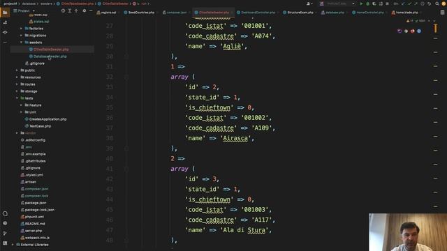Expand the vendor folder
The width and height of the screenshot is (447, 251).
click(17, 133)
